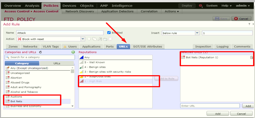Open the System menu
This screenshot has height=118, width=255.
tap(212, 6)
